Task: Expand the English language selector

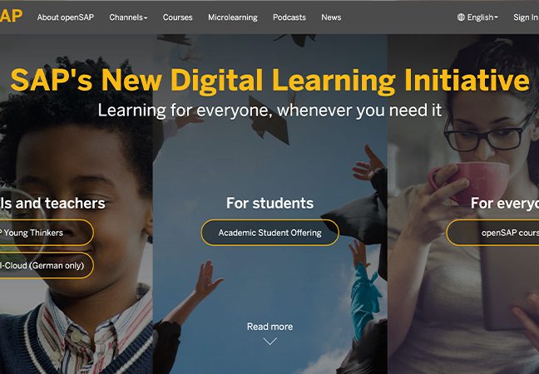Action: [x=477, y=17]
